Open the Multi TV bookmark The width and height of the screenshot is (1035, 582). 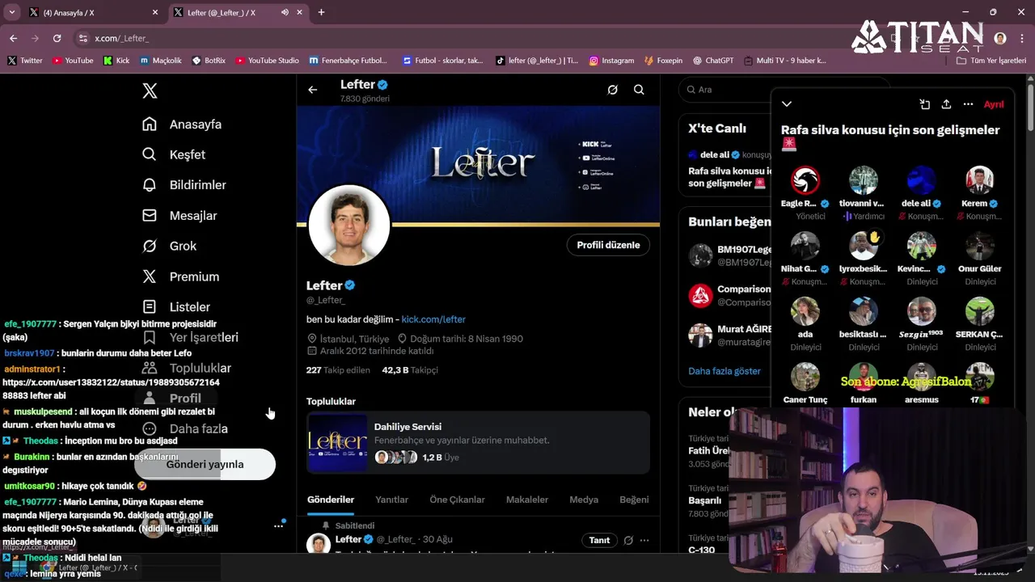784,61
